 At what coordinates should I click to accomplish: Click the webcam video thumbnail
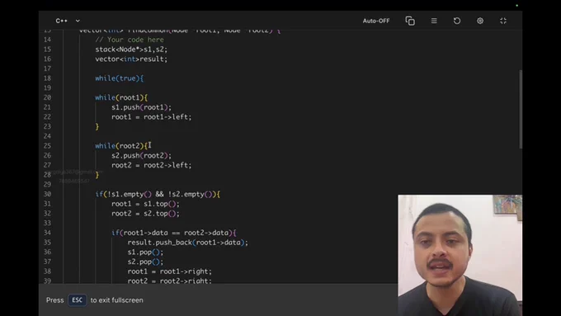point(460,255)
